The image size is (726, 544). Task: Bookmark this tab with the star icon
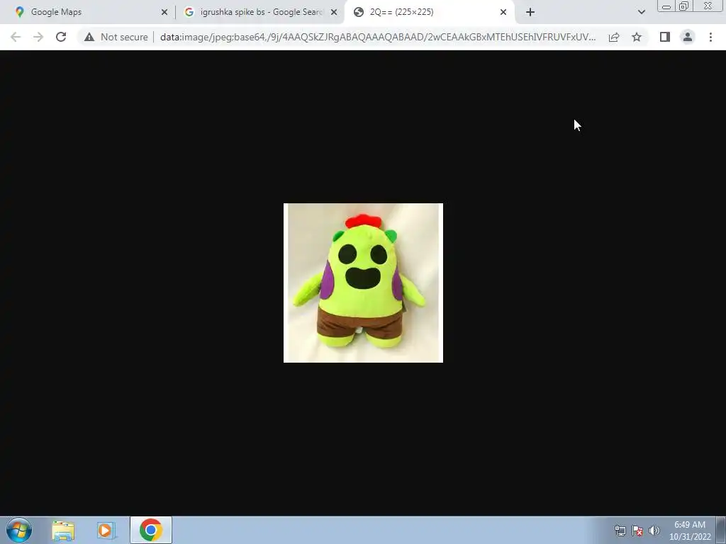tap(637, 37)
